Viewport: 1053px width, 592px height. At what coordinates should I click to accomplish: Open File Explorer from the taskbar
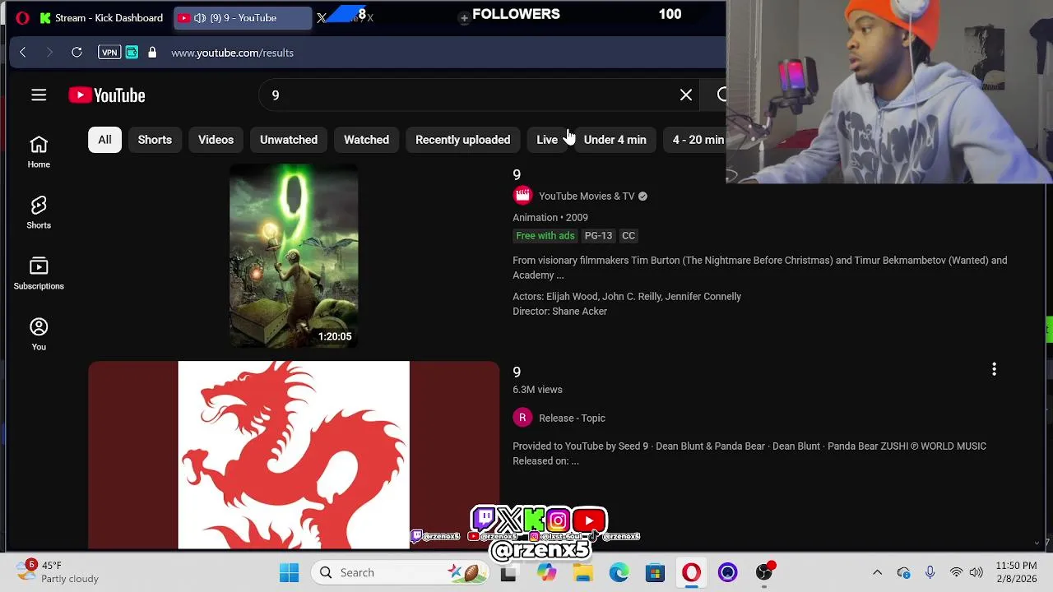pos(582,572)
